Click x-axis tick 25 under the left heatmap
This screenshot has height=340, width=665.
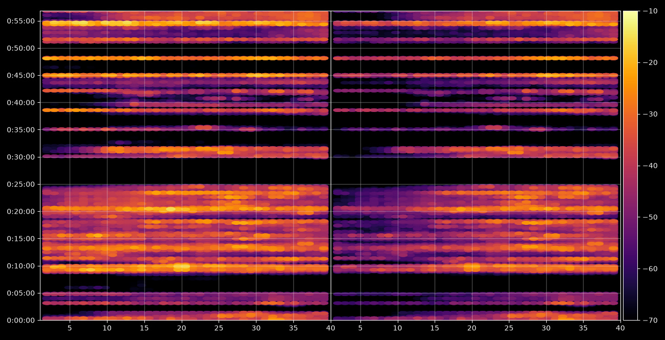tap(219, 328)
